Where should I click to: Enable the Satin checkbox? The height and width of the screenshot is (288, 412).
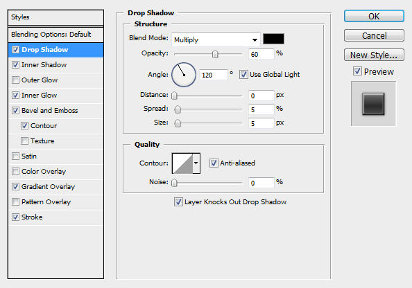pos(15,156)
